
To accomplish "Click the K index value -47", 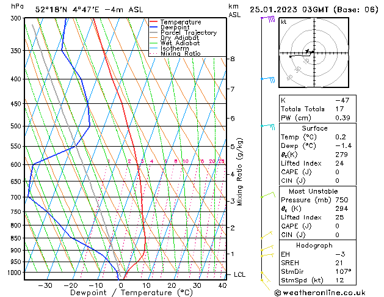I will coord(342,100).
